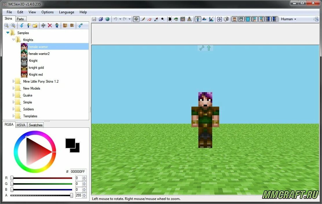Select the female warrior2 skin
This screenshot has width=322, height=204.
[39, 54]
